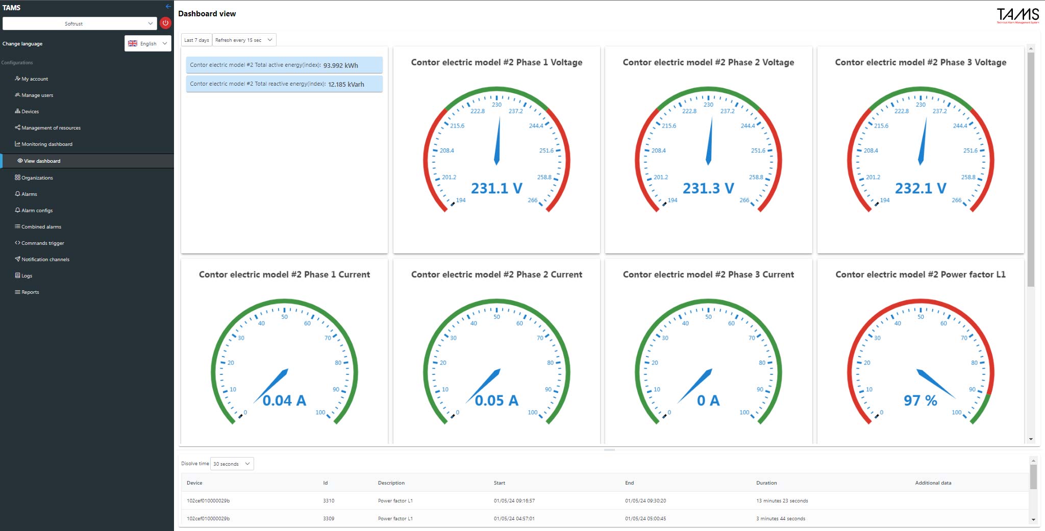
Task: Click the Phase 2 Voltage gauge
Action: (708, 150)
